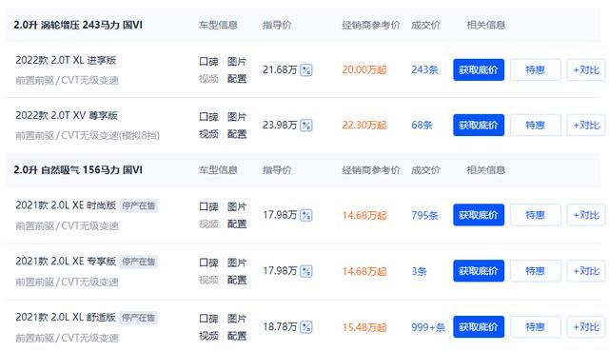Open 特惠 for 2021款 XE 时尚版

(535, 215)
